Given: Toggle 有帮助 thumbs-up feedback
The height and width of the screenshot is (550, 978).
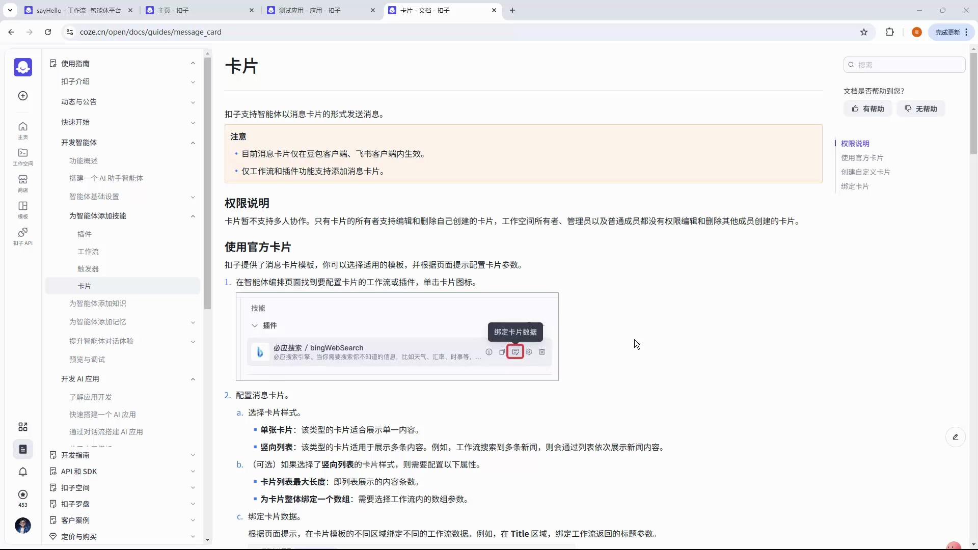Looking at the screenshot, I should tap(868, 108).
